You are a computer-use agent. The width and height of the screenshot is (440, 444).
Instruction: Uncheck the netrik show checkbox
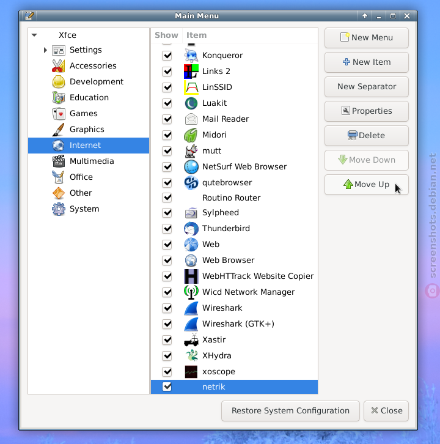pyautogui.click(x=167, y=387)
